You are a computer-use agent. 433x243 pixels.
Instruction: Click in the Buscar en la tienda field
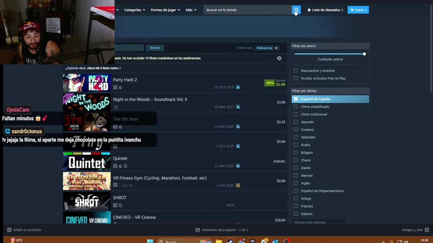coord(248,10)
